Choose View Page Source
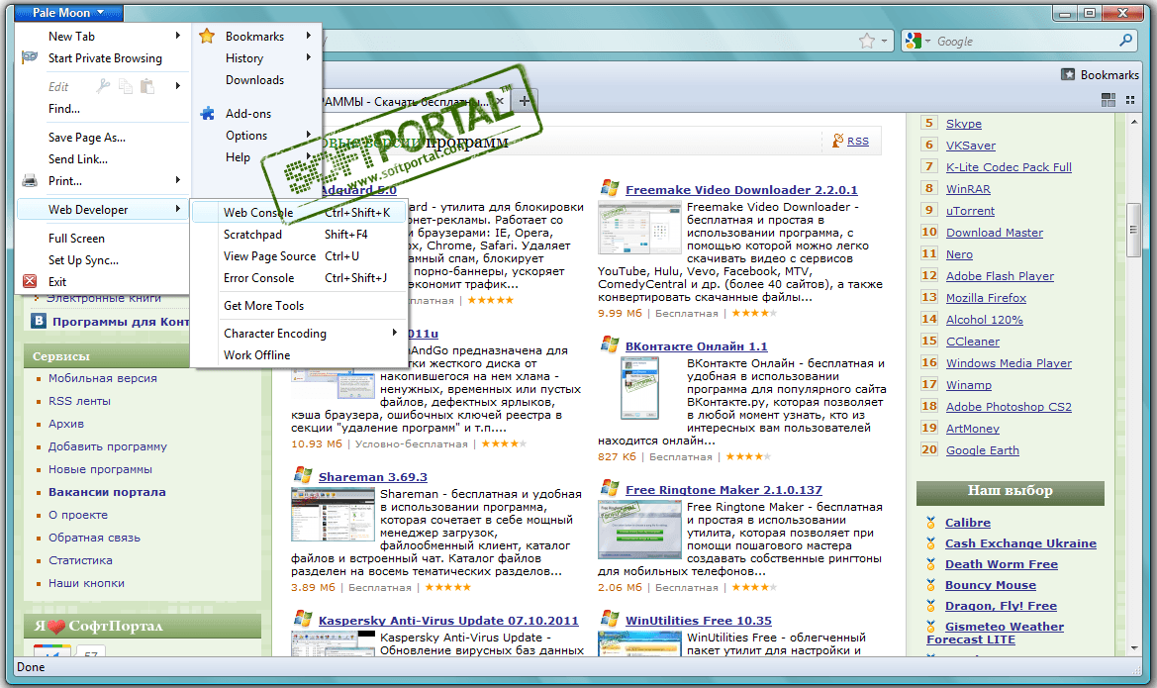The width and height of the screenshot is (1157, 688). pyautogui.click(x=299, y=256)
